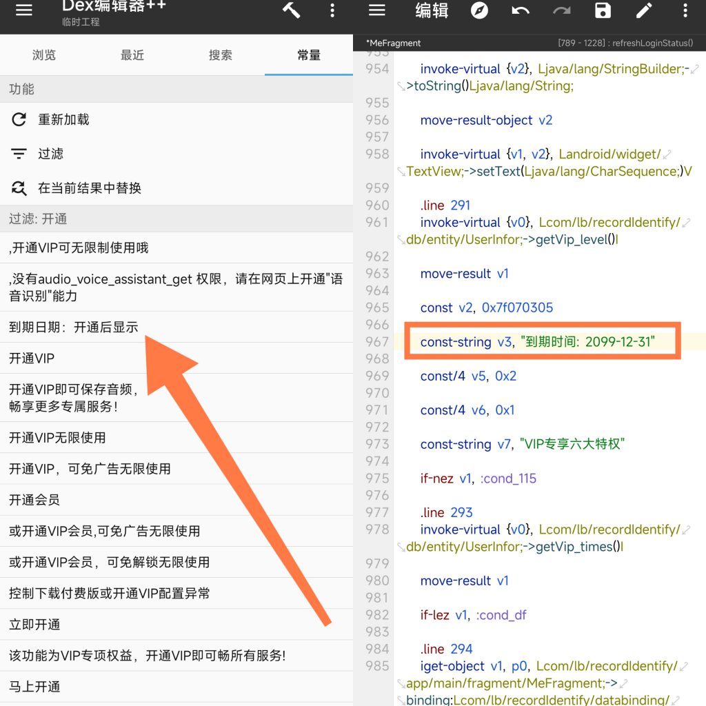This screenshot has width=706, height=706.
Task: Save the file with the disk icon
Action: coord(603,10)
